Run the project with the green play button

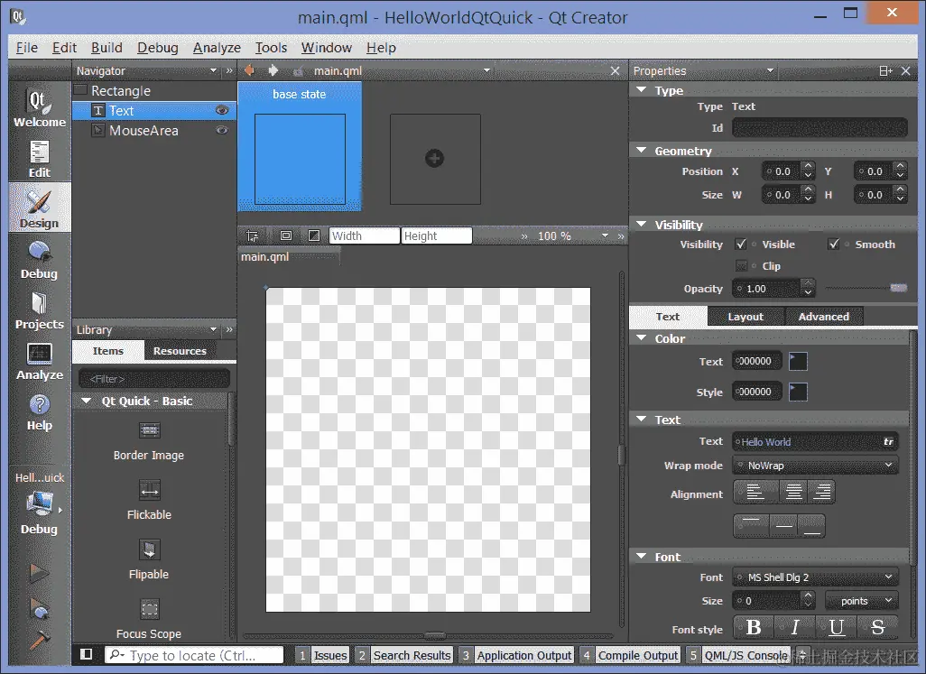pyautogui.click(x=38, y=573)
